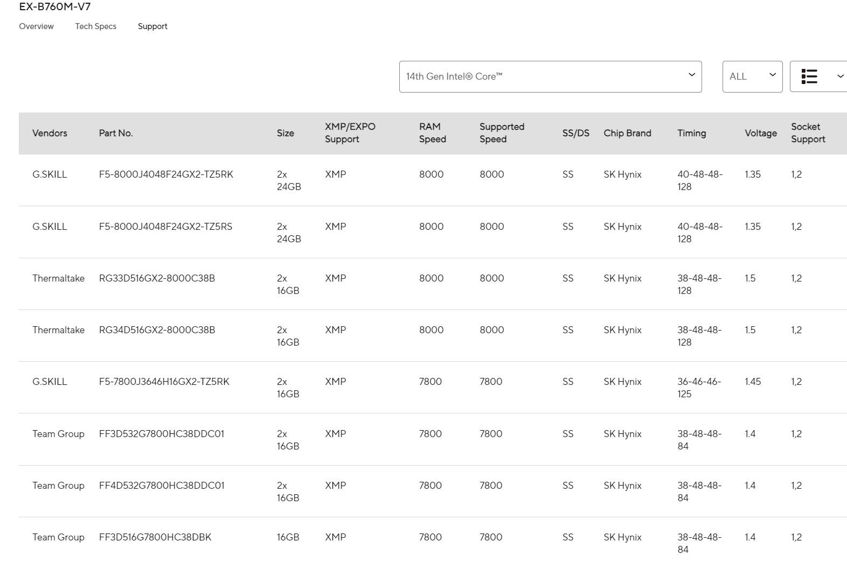Click timing 38-48-48-128 in RG34D516GX2 row
847x562 pixels.
(x=699, y=336)
